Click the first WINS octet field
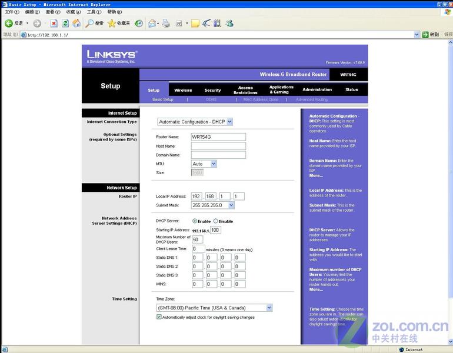This screenshot has width=453, height=353. pyautogui.click(x=197, y=284)
